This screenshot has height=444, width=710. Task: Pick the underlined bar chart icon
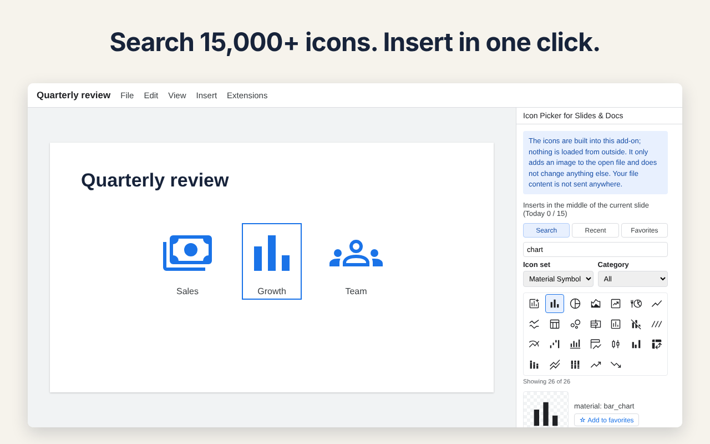(575, 344)
